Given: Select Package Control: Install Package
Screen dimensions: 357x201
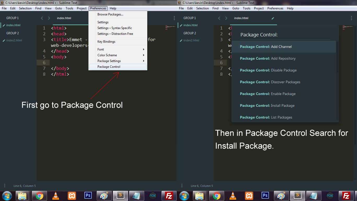Looking at the screenshot, I should point(284,105).
